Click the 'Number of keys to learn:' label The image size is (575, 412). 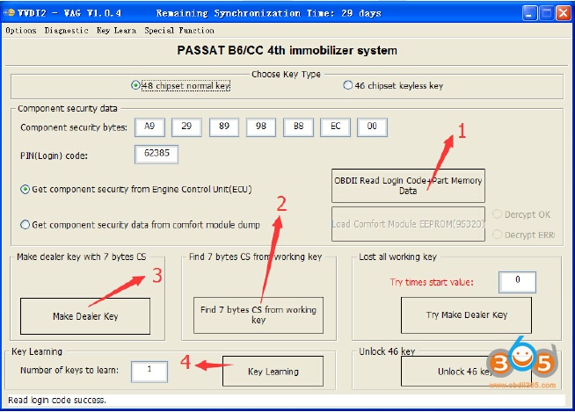click(69, 370)
